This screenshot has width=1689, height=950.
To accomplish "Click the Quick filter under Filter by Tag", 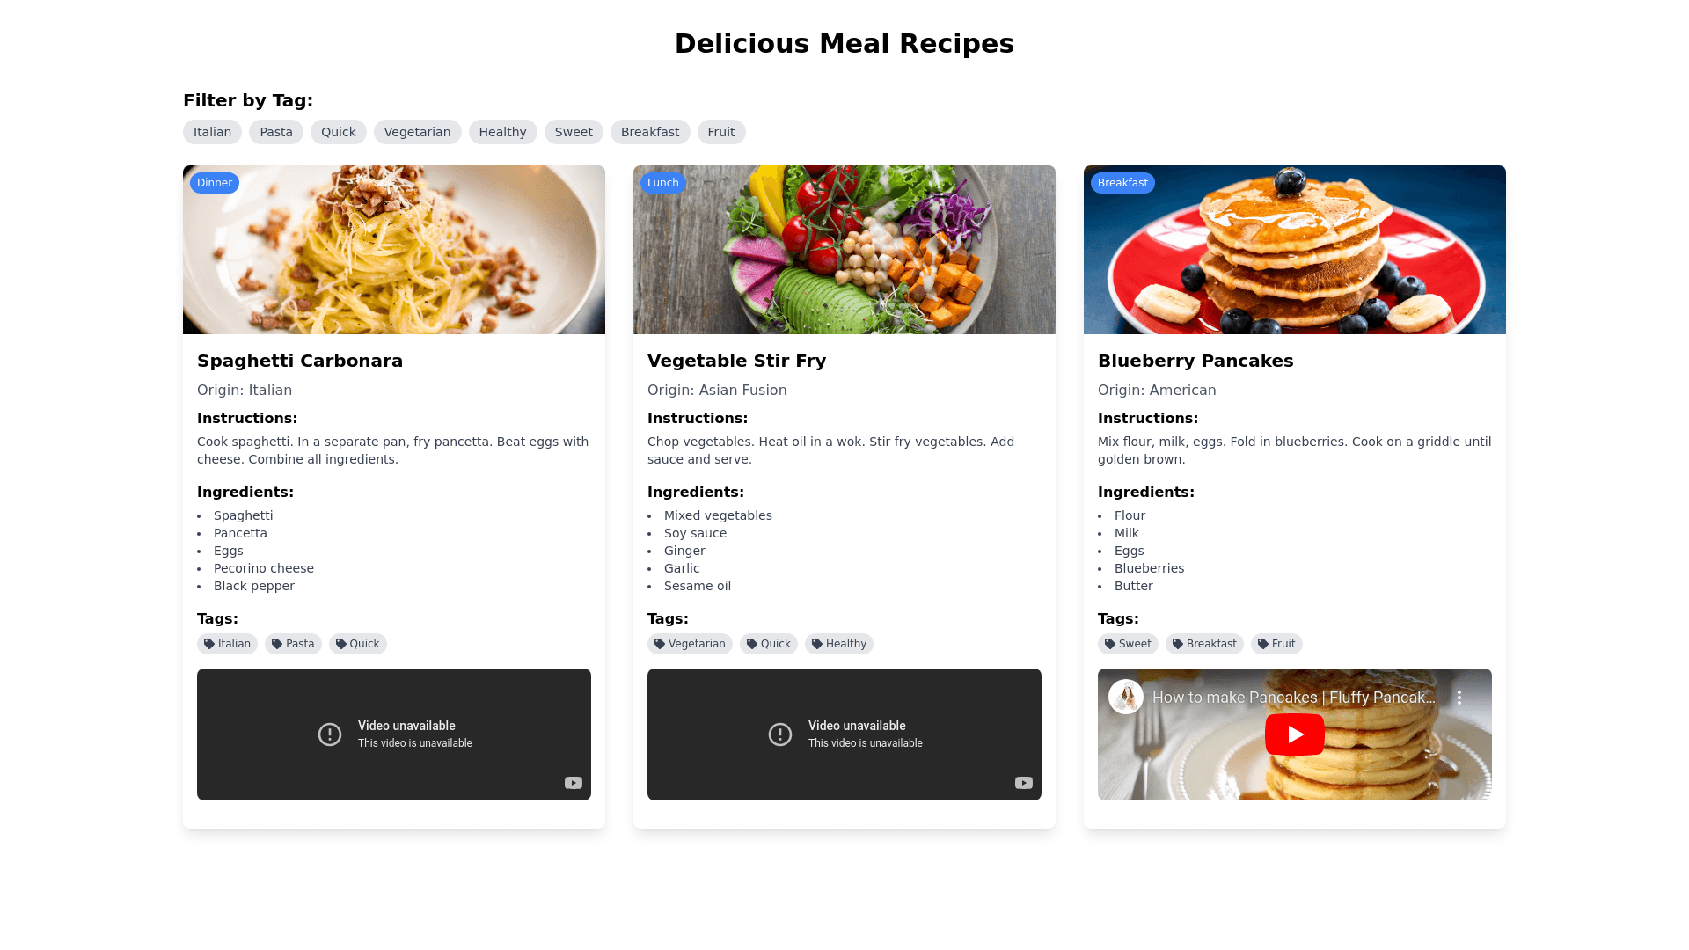I will (x=339, y=132).
